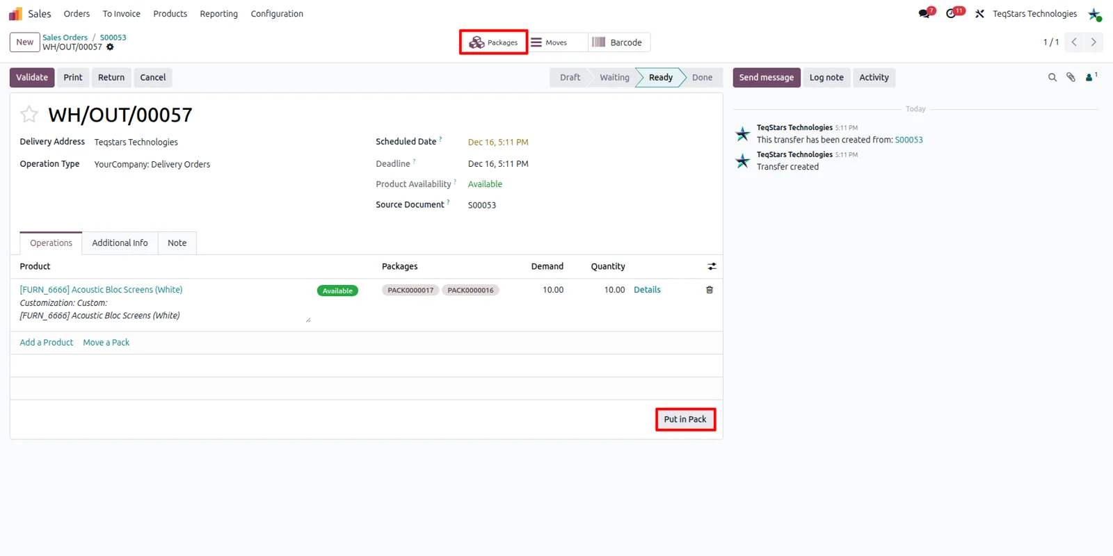Viewport: 1113px width, 556px height.
Task: Open the Sales app home icon
Action: [x=15, y=14]
